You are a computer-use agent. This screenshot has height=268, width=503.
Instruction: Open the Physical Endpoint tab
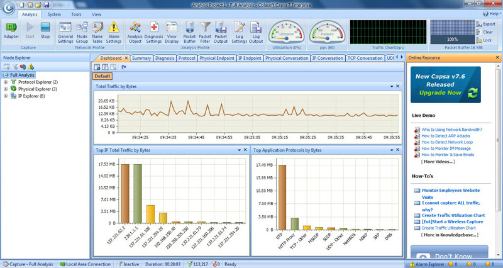217,58
